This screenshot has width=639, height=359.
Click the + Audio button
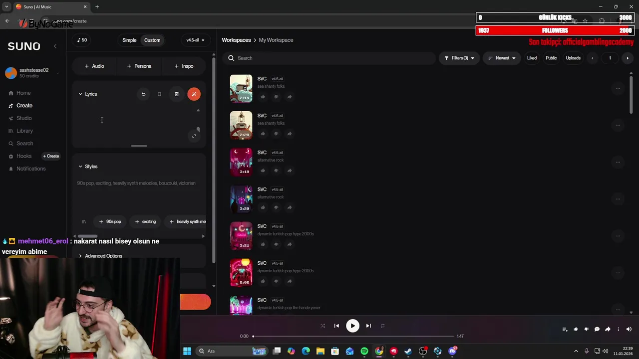(x=94, y=66)
